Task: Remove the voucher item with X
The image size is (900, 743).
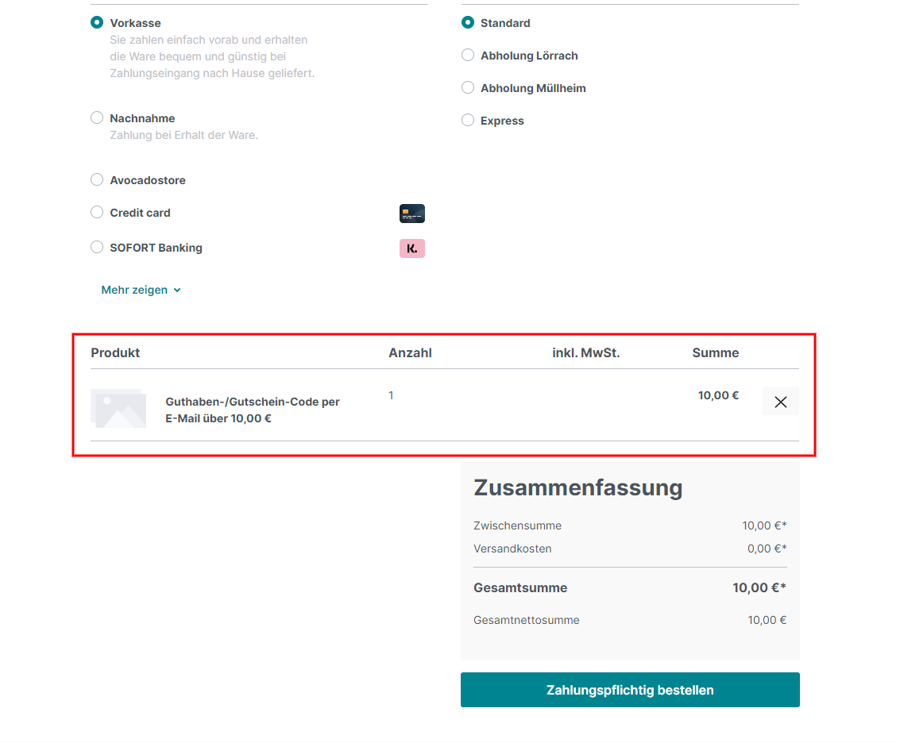Action: (x=780, y=402)
